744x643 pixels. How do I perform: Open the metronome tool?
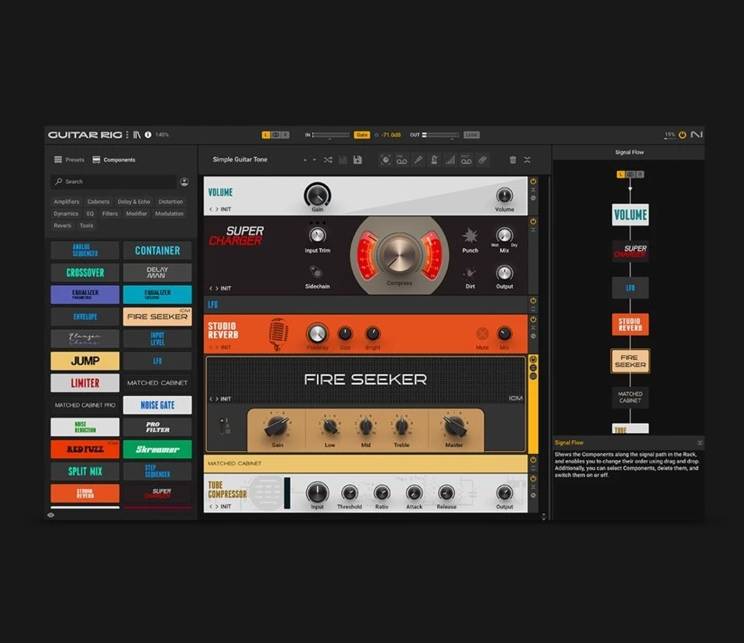[x=434, y=160]
